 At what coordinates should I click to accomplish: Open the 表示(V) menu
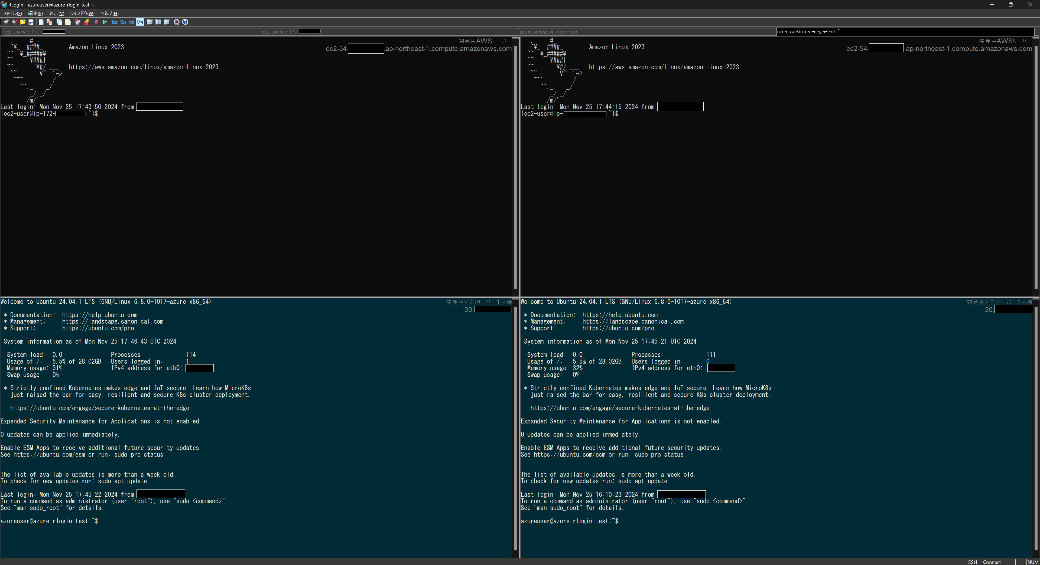[56, 13]
